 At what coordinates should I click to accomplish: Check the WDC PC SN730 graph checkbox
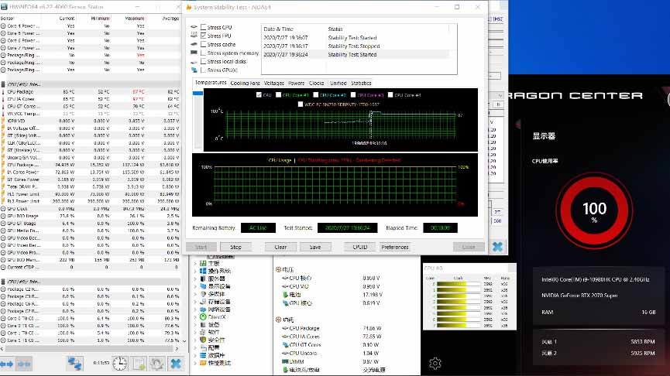click(300, 104)
